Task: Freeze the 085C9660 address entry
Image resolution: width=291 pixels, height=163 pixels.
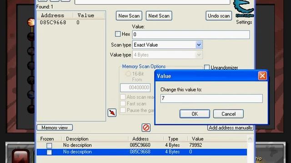Action: [x=49, y=146]
